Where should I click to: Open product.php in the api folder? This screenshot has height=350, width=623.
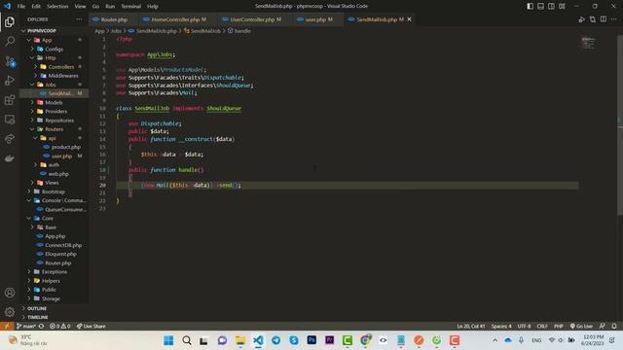coord(65,147)
